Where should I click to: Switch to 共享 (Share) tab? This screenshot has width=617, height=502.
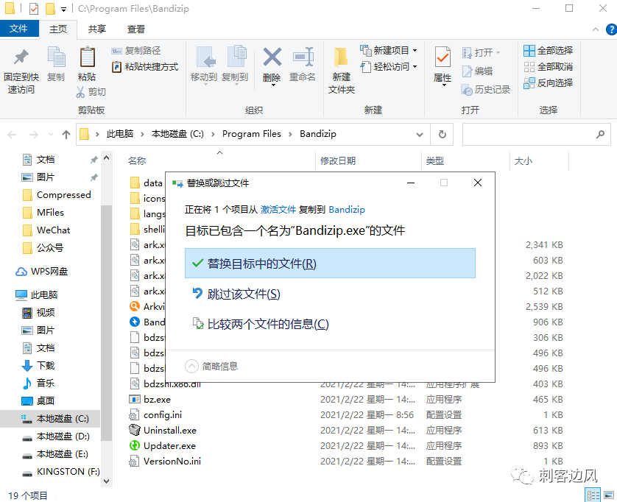pos(96,29)
